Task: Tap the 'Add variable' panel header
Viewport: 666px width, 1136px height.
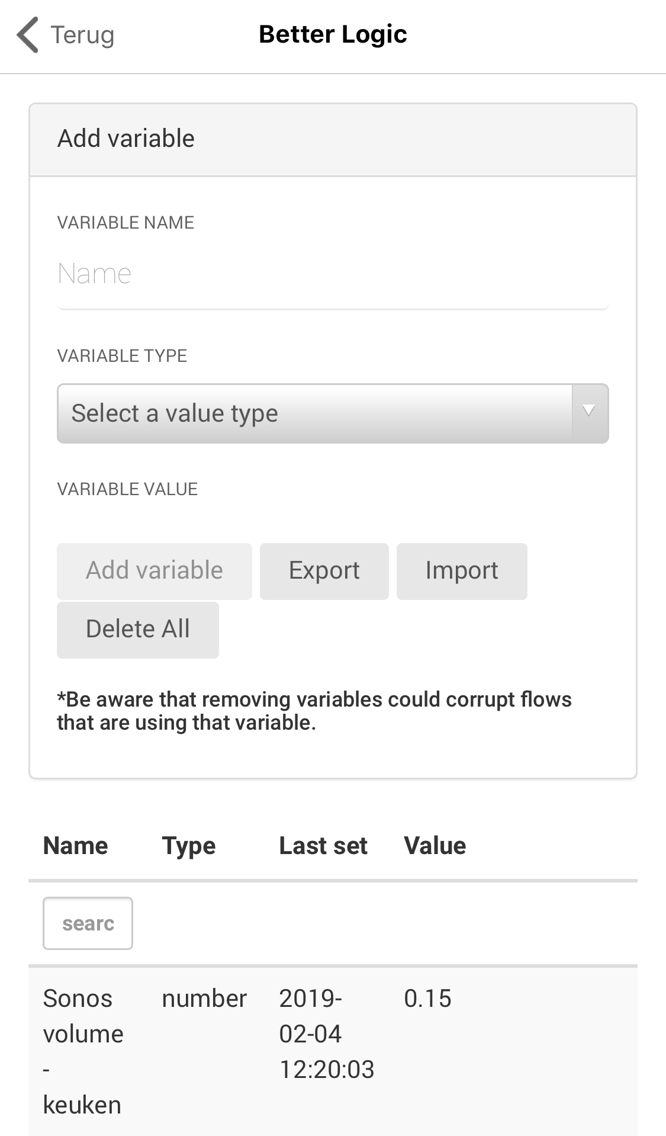Action: click(332, 140)
